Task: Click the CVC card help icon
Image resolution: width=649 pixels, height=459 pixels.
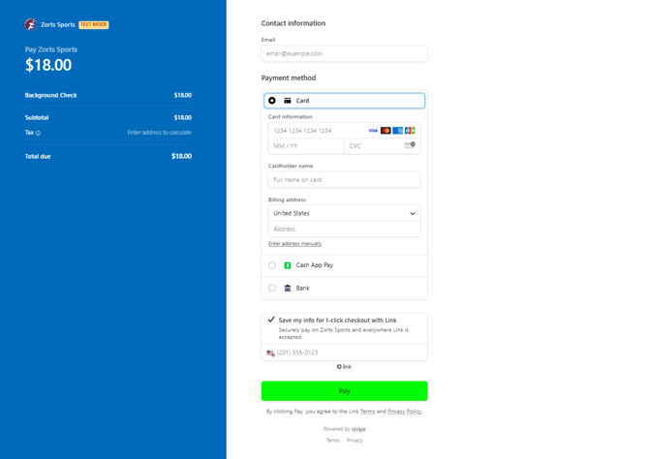Action: coord(410,146)
